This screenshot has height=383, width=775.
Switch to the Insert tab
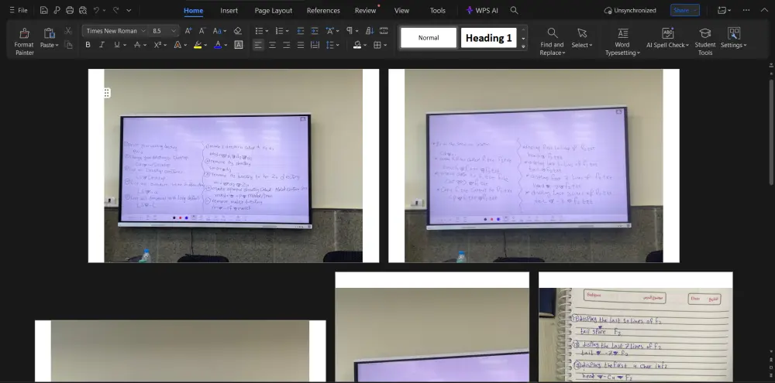coord(229,10)
